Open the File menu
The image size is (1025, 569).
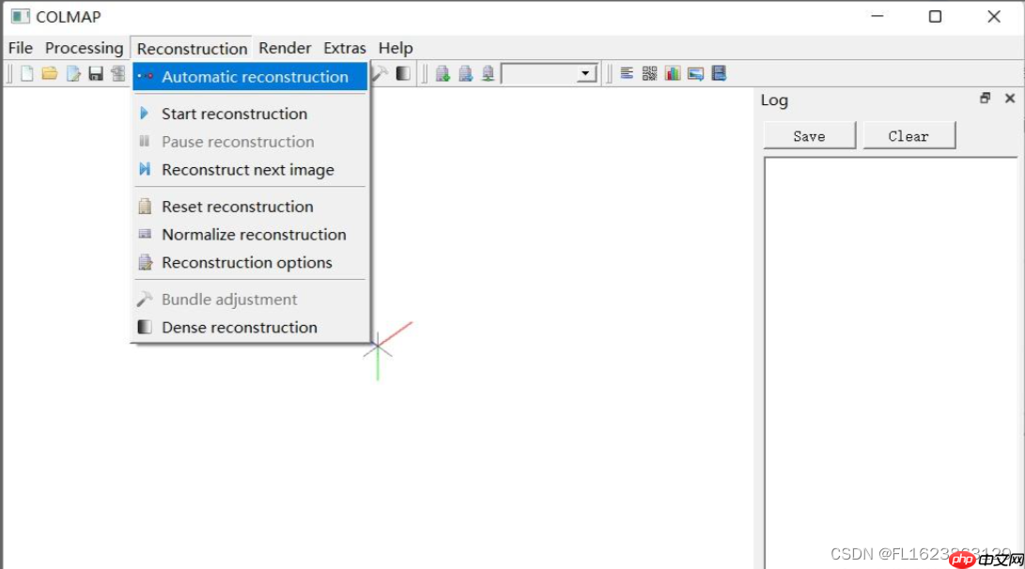(21, 48)
